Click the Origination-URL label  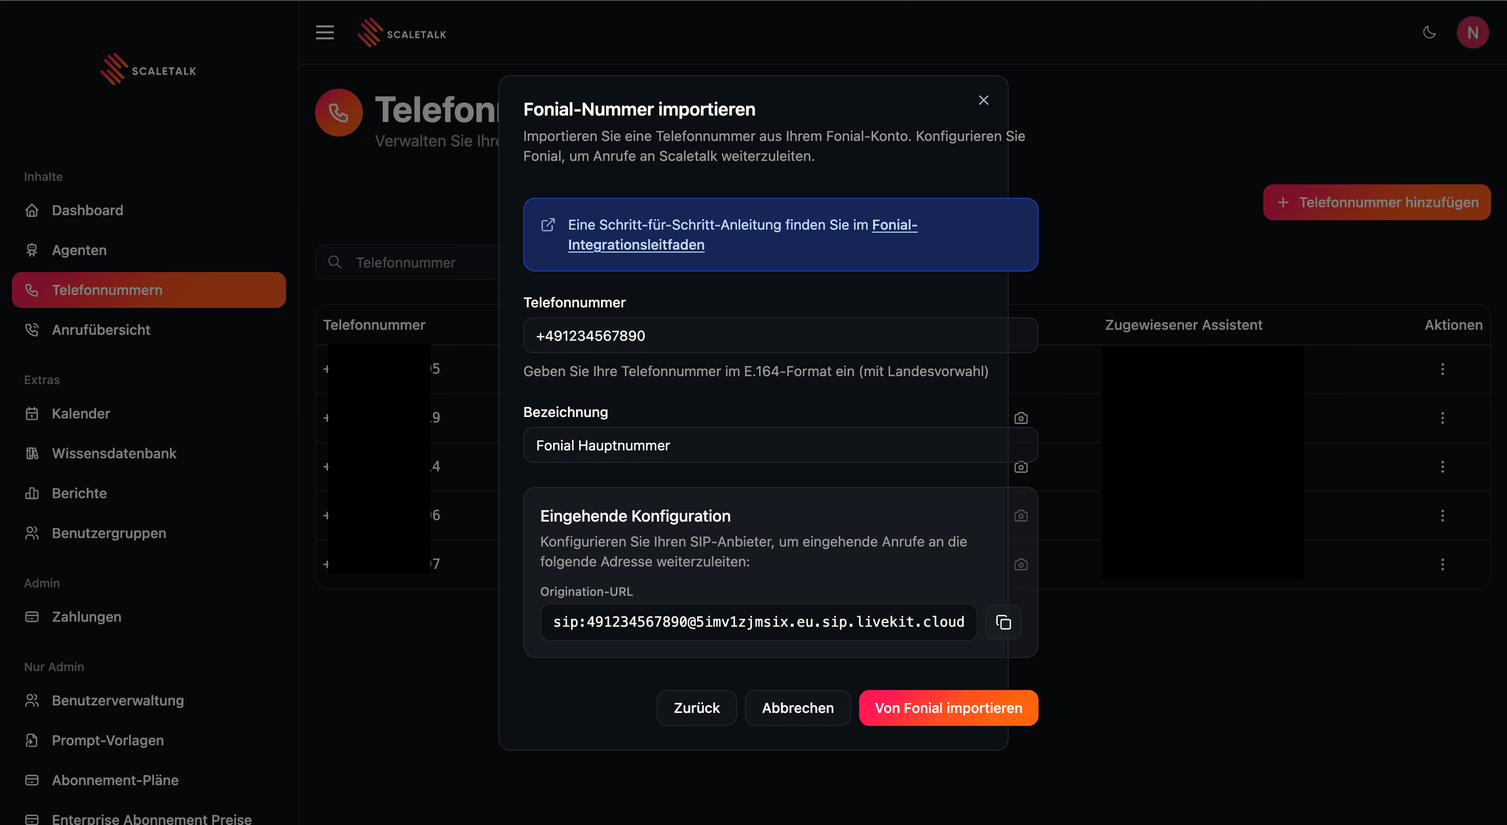pyautogui.click(x=586, y=592)
